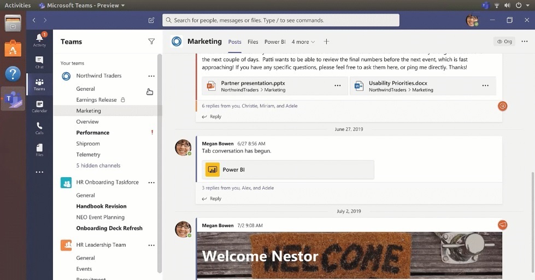Open the Telemetry channel
Viewport: 535px width, 280px height.
[89, 154]
